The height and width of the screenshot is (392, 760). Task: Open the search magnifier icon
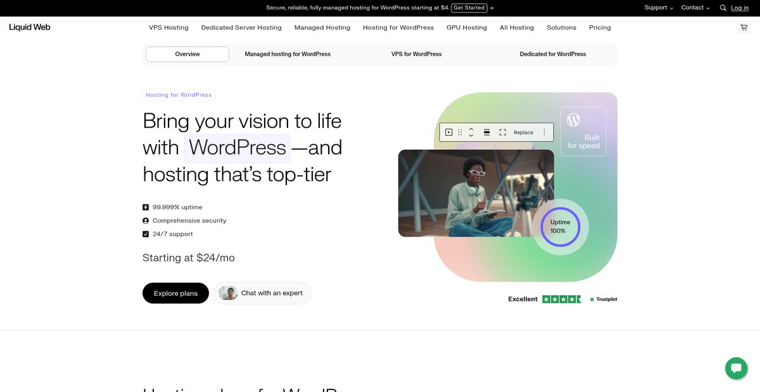click(x=723, y=8)
